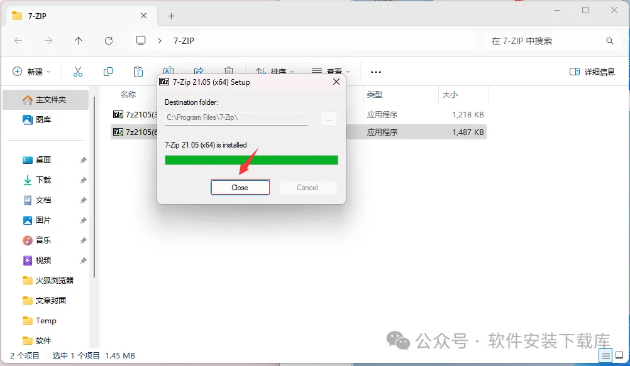Viewport: 630px width, 366px height.
Task: Open the three-dots more options menu
Action: coord(375,72)
